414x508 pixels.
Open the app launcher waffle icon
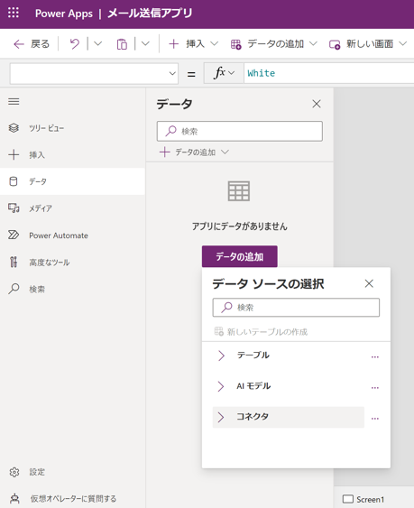tap(14, 13)
